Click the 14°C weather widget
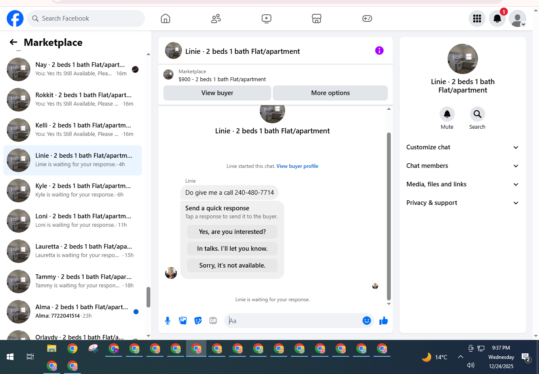 point(435,357)
